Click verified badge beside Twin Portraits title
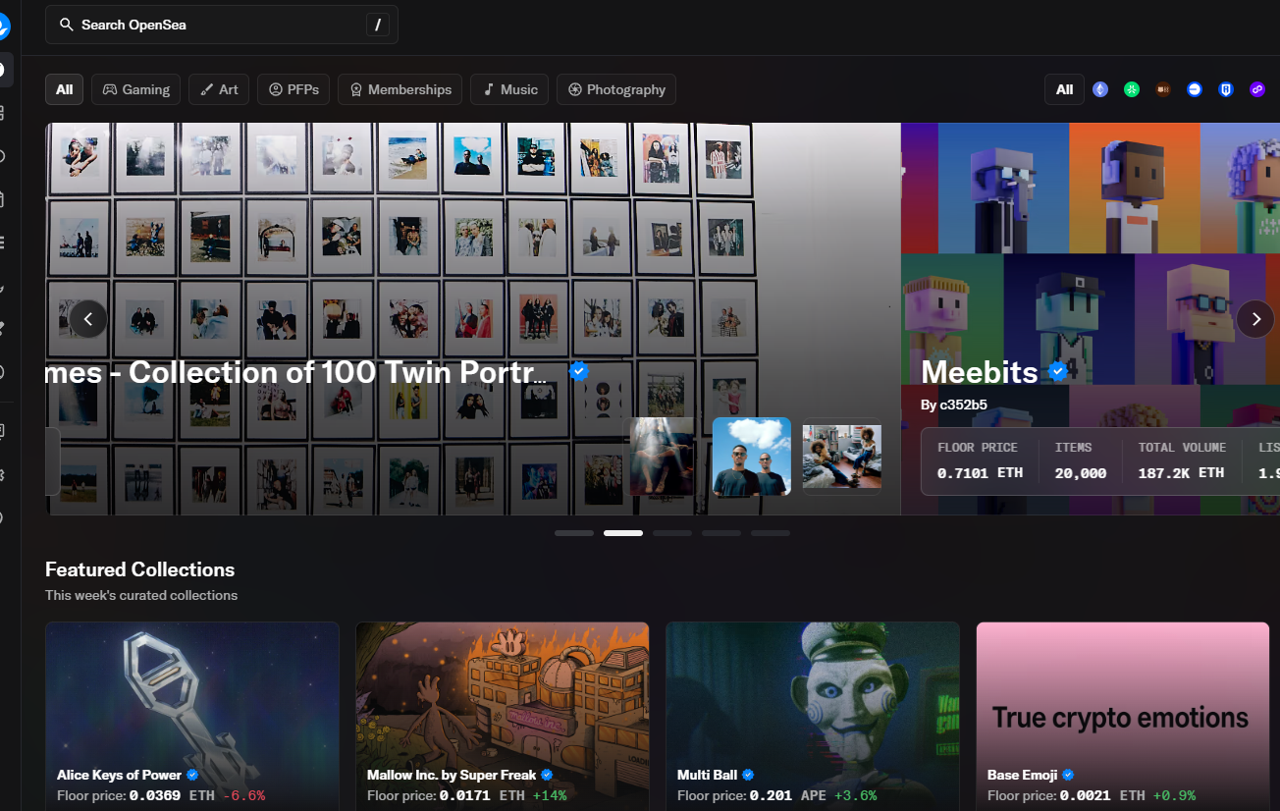Screen dimensions: 1280x811 579,370
